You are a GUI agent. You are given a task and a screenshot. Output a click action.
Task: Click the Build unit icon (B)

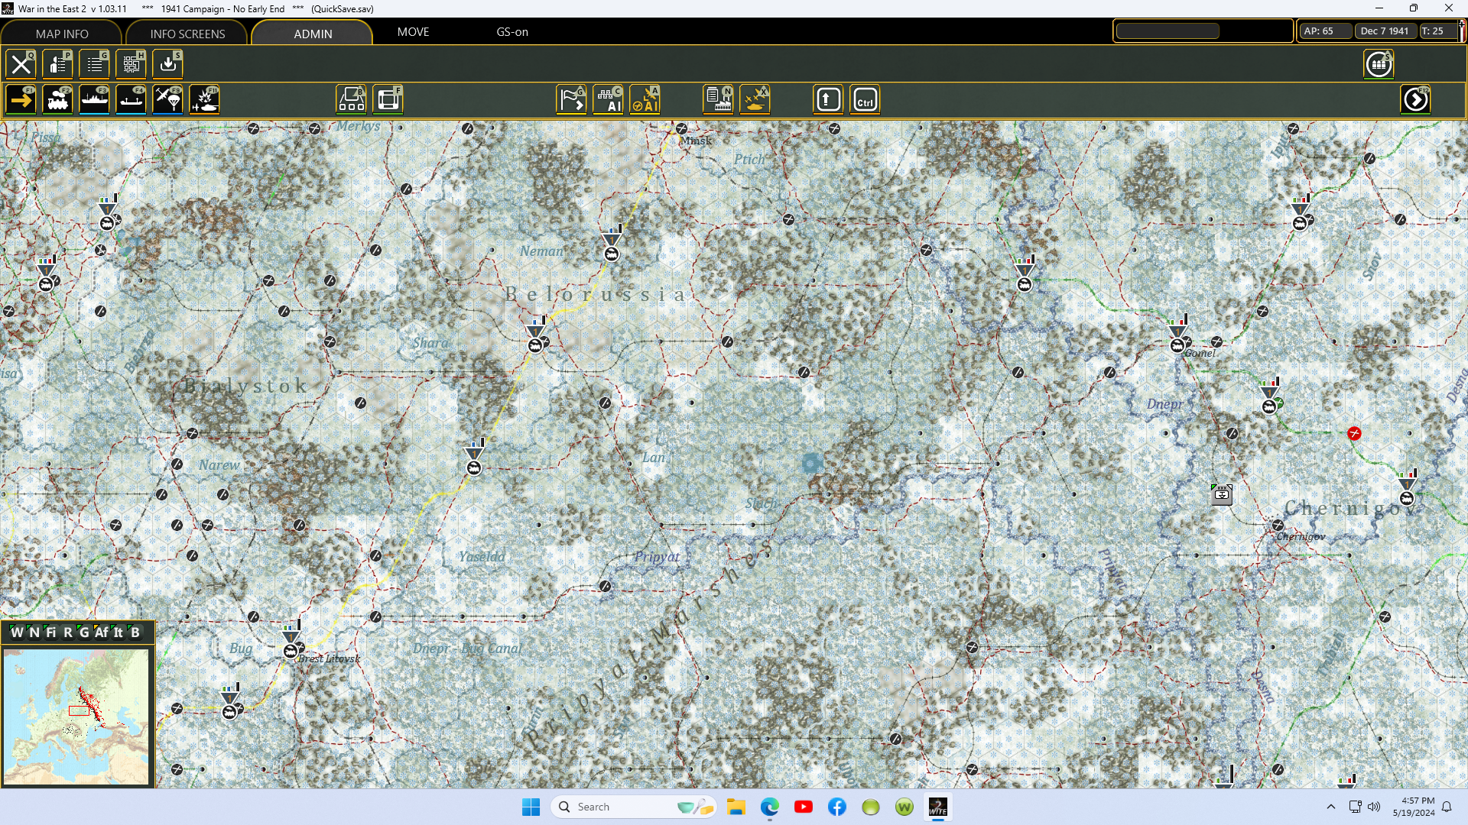(352, 100)
